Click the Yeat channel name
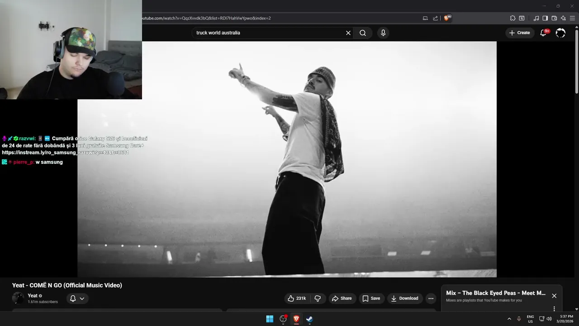The height and width of the screenshot is (326, 579). [x=33, y=296]
